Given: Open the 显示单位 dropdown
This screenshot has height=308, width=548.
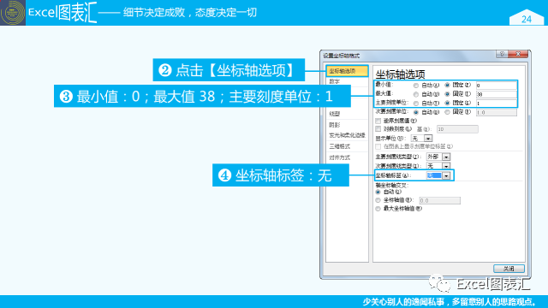Looking at the screenshot, I should pos(428,139).
